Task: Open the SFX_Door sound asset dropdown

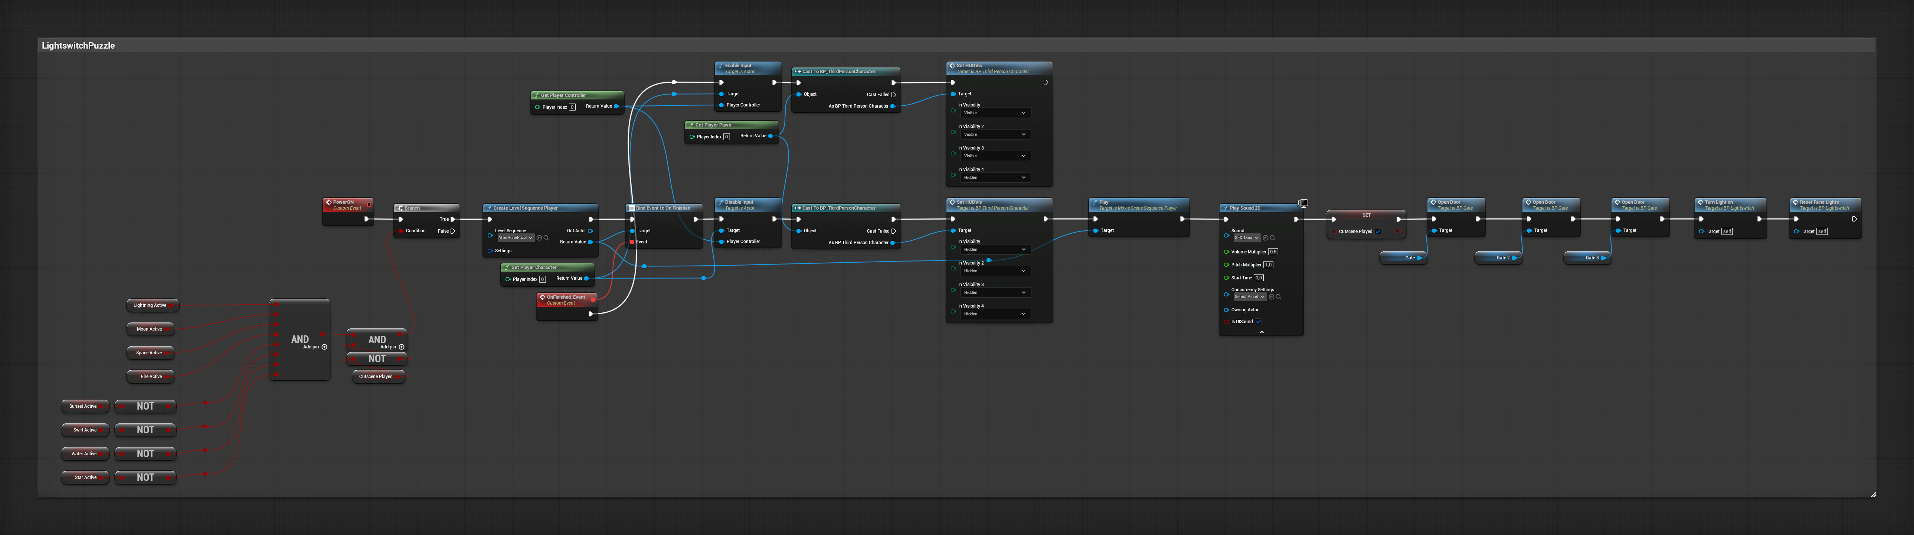Action: [1247, 238]
